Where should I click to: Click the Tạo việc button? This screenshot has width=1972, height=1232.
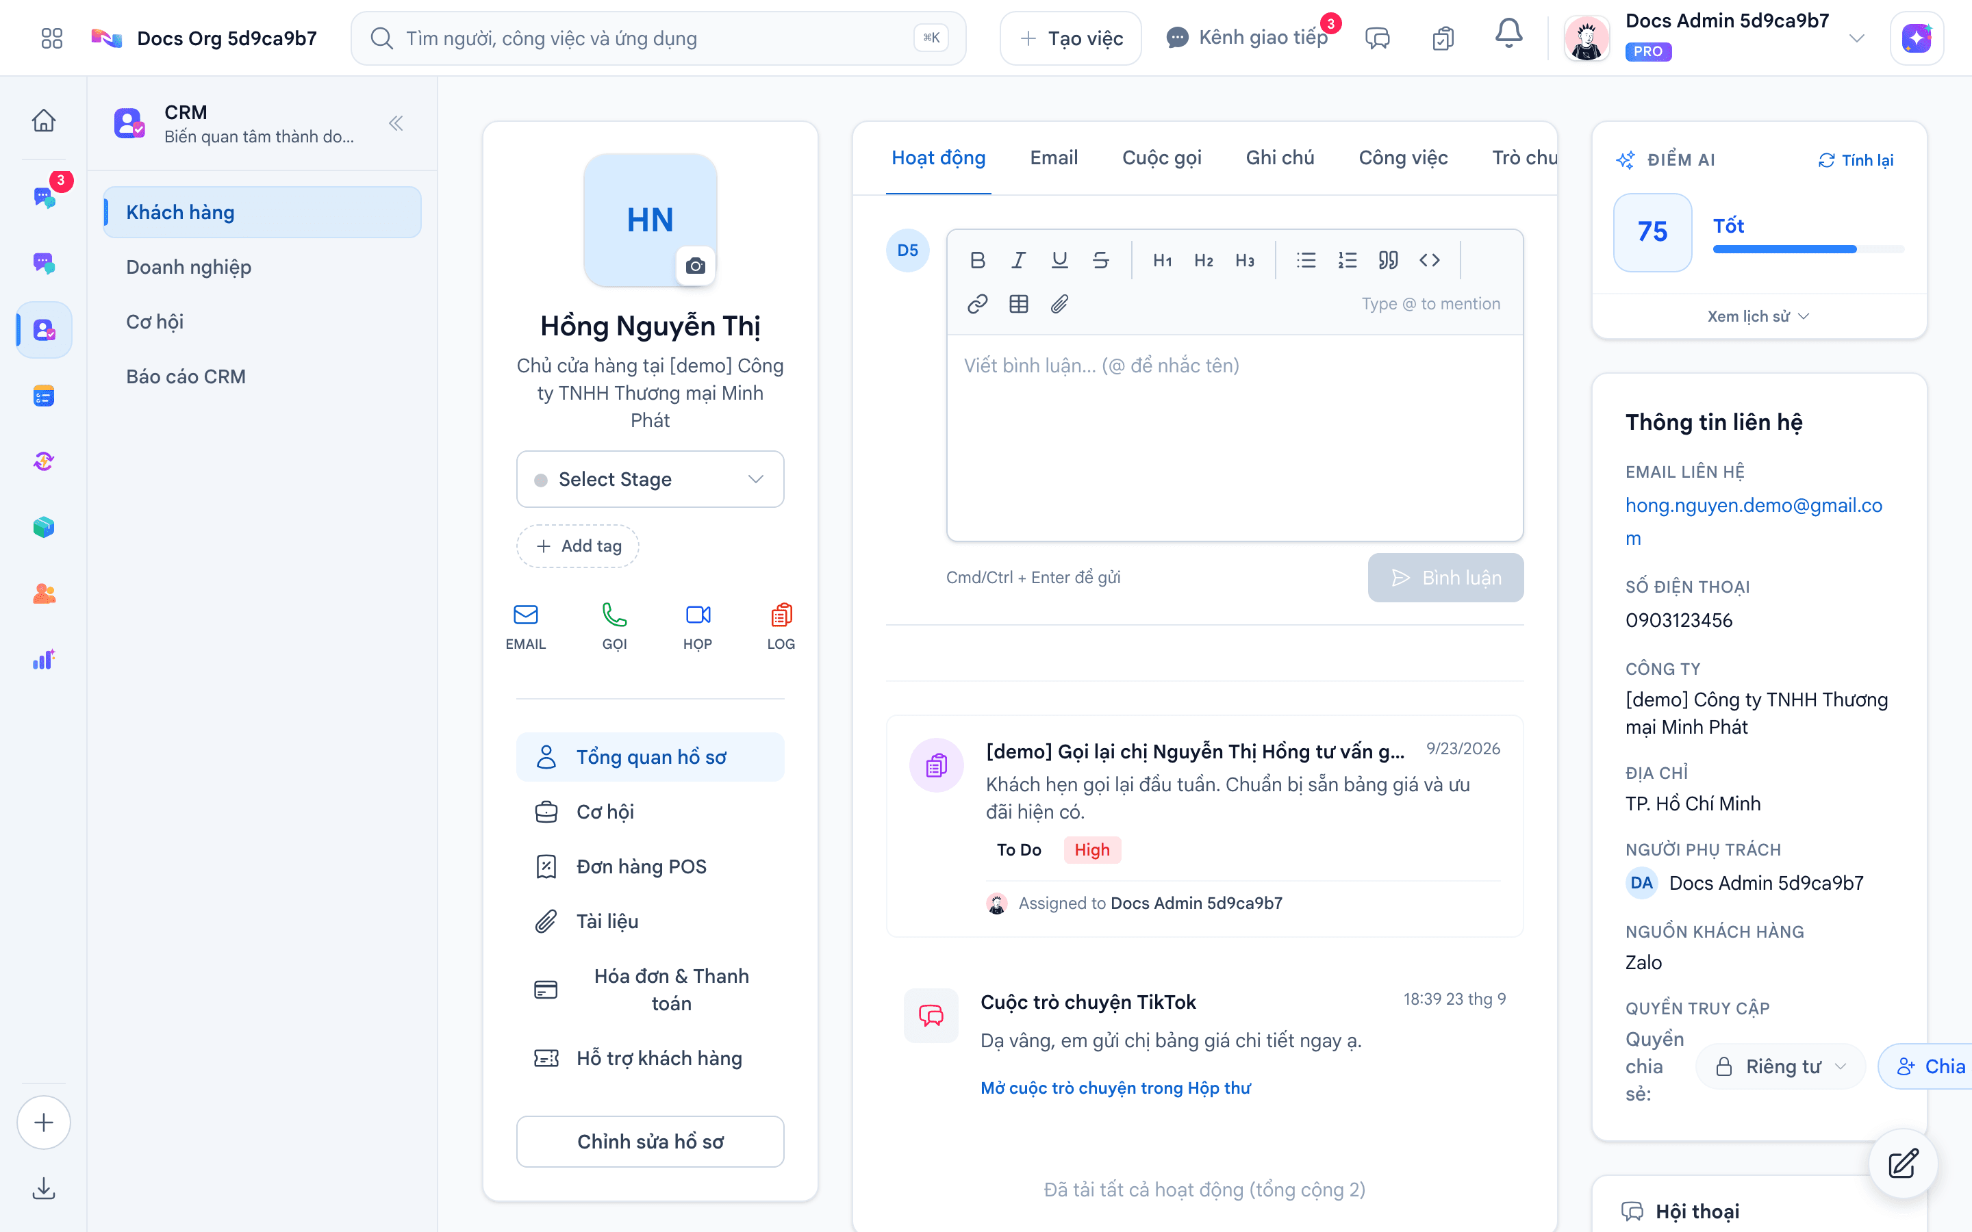point(1071,38)
